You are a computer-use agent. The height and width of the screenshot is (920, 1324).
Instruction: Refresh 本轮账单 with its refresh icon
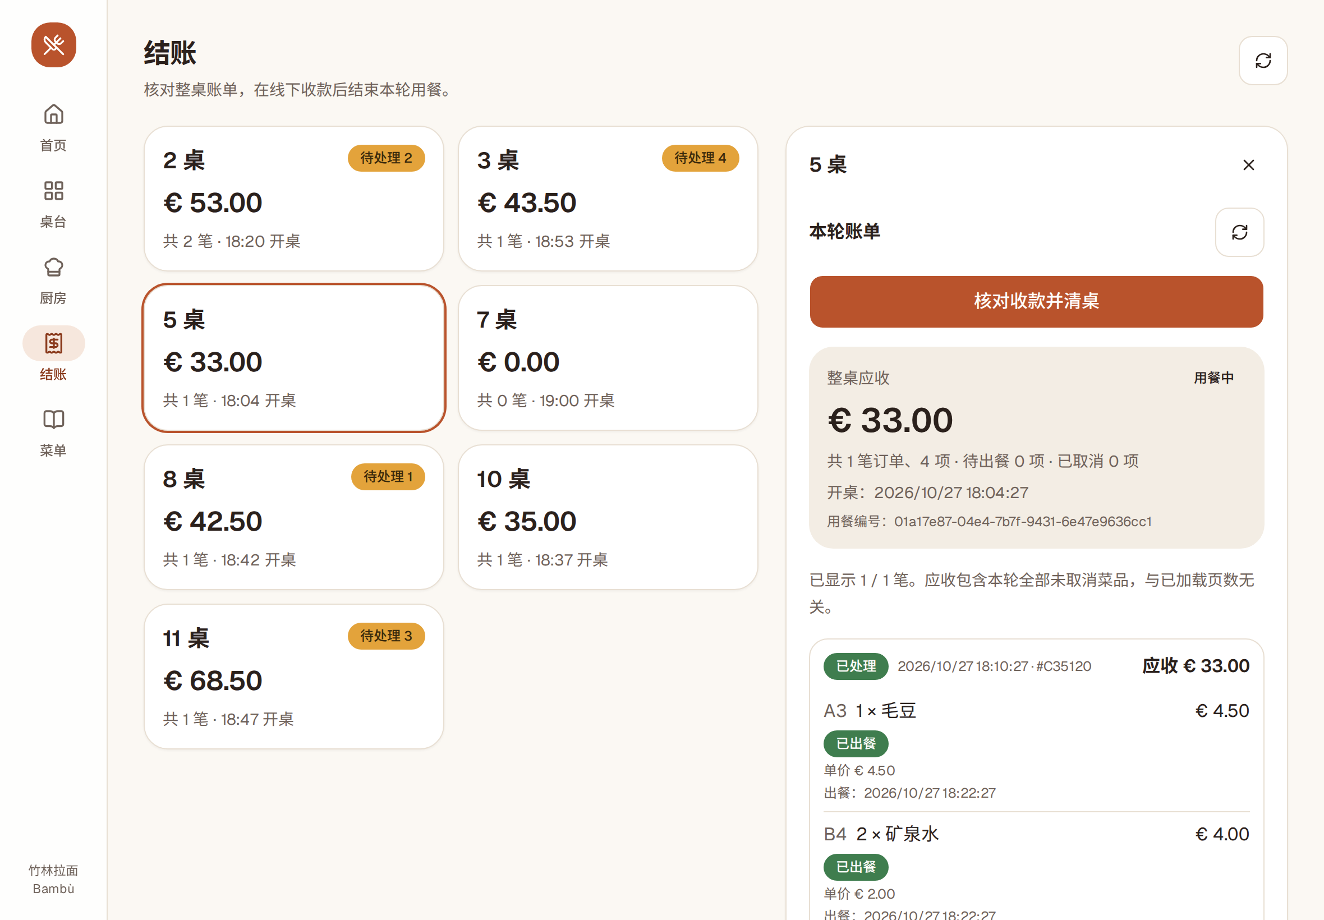(x=1239, y=232)
